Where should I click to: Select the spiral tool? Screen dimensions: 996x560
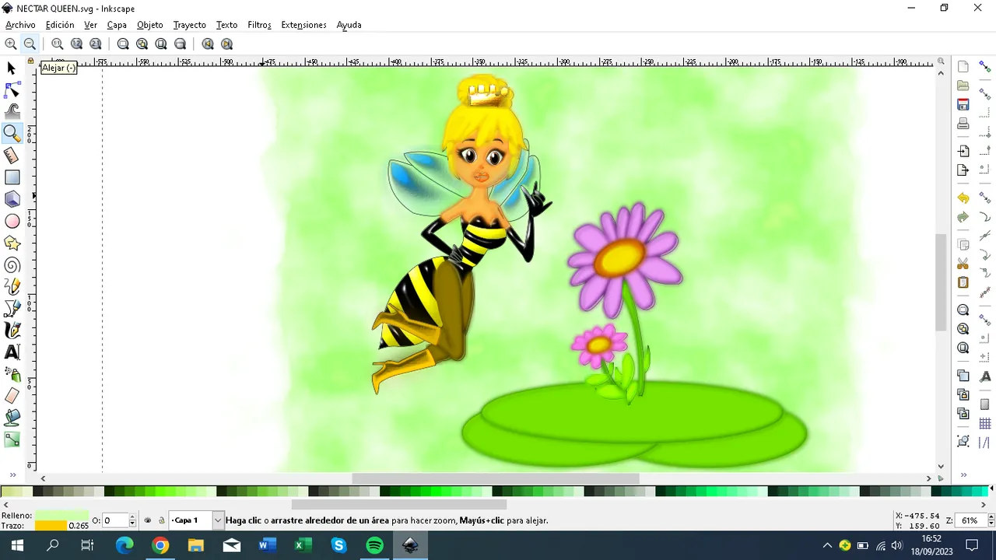point(12,265)
